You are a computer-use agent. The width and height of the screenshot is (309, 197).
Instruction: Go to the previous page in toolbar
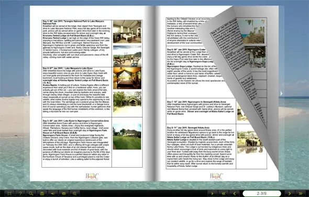click(x=234, y=193)
